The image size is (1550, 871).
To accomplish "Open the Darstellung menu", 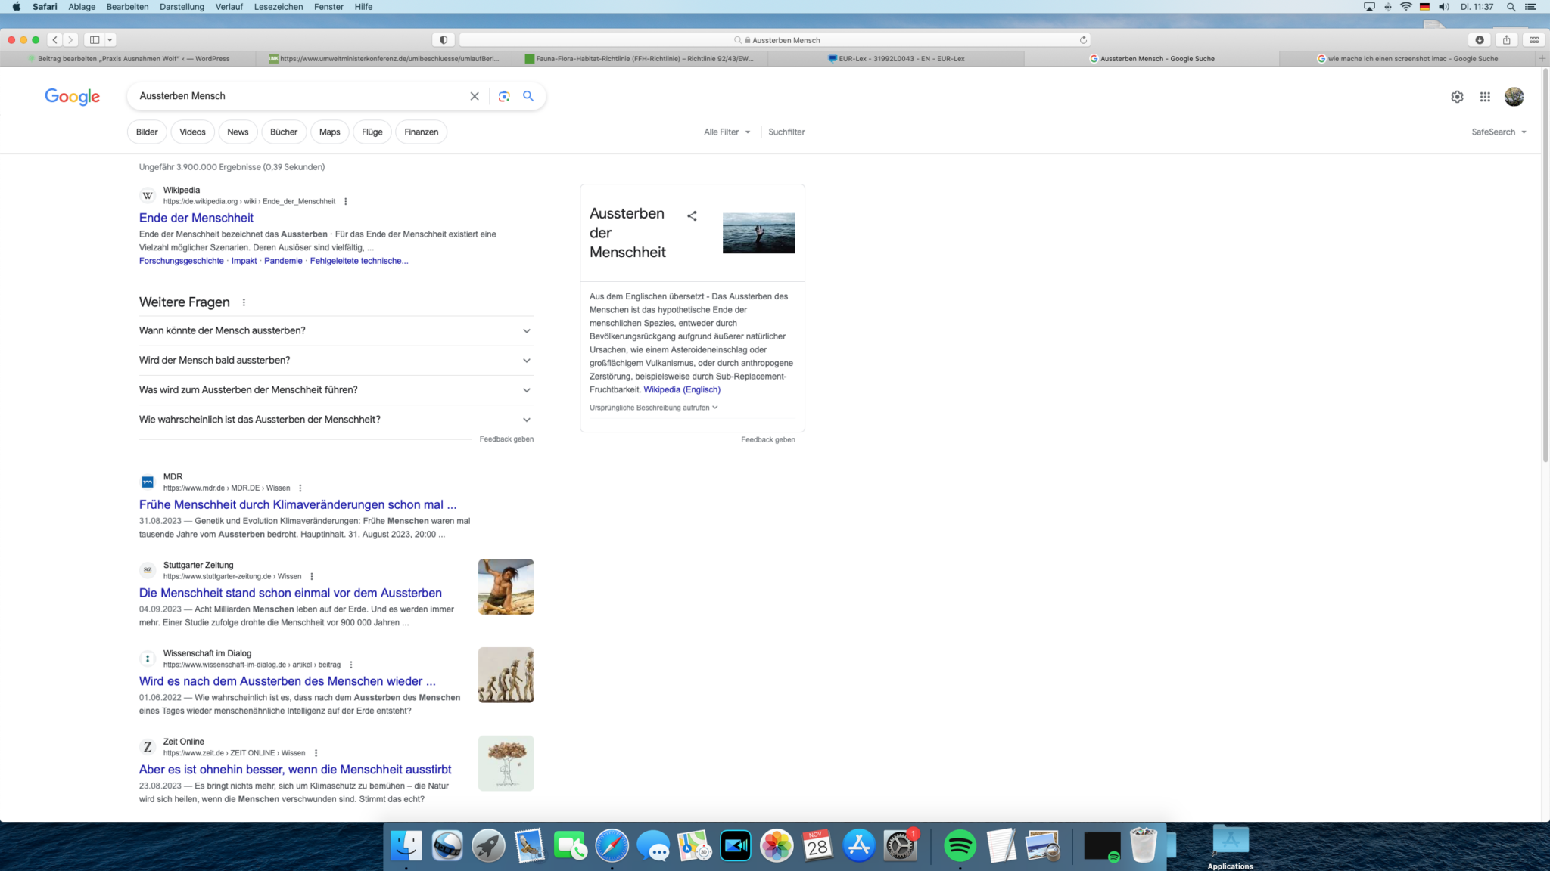I will [x=182, y=7].
